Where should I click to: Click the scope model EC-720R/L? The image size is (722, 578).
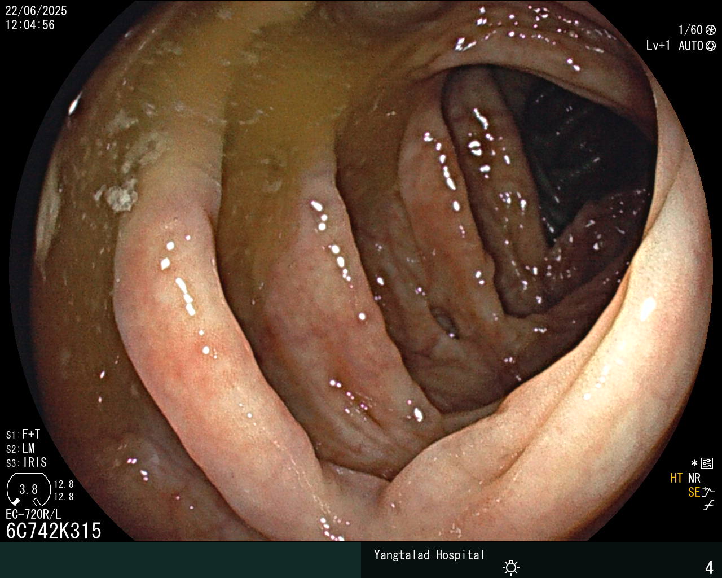point(33,514)
